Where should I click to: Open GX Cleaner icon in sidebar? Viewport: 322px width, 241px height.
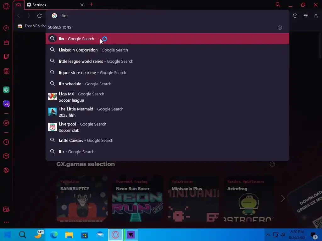click(6, 42)
